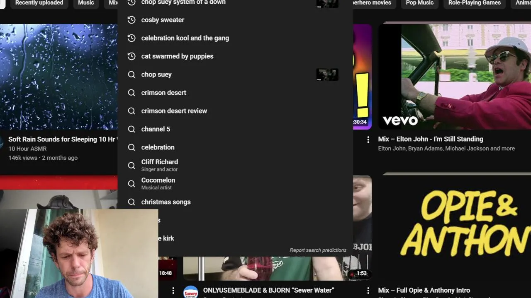Click the search icon beside 'christmas songs'

(132, 202)
